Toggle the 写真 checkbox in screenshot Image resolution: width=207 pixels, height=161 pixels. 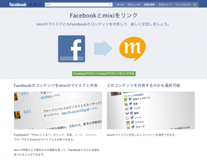tap(130, 104)
